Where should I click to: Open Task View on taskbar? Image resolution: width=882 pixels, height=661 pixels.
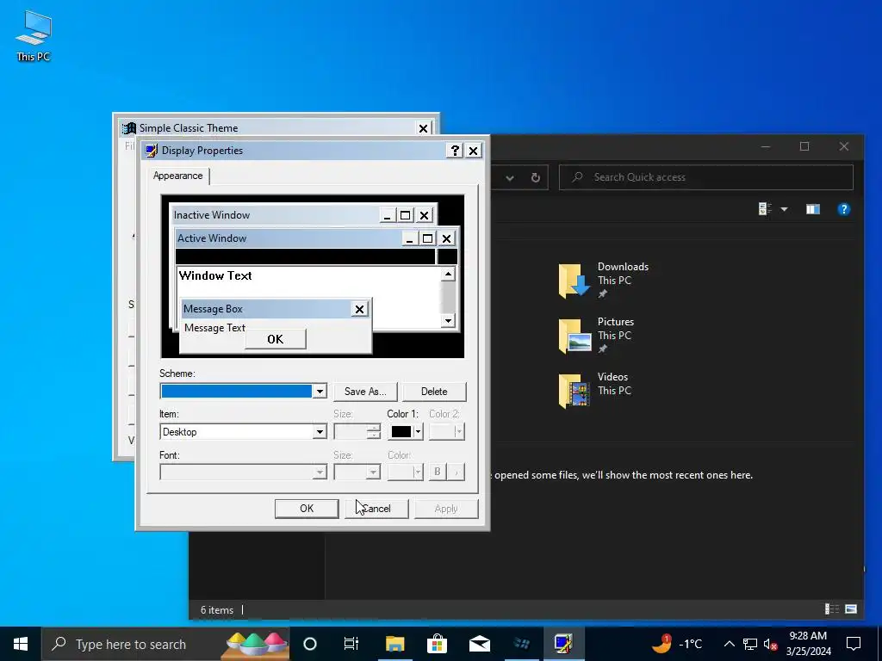click(x=351, y=644)
